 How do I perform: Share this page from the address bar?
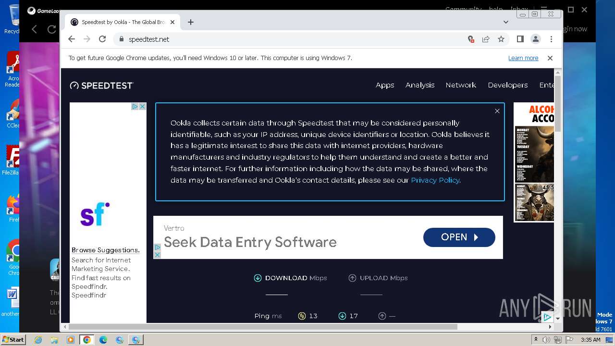pos(486,39)
